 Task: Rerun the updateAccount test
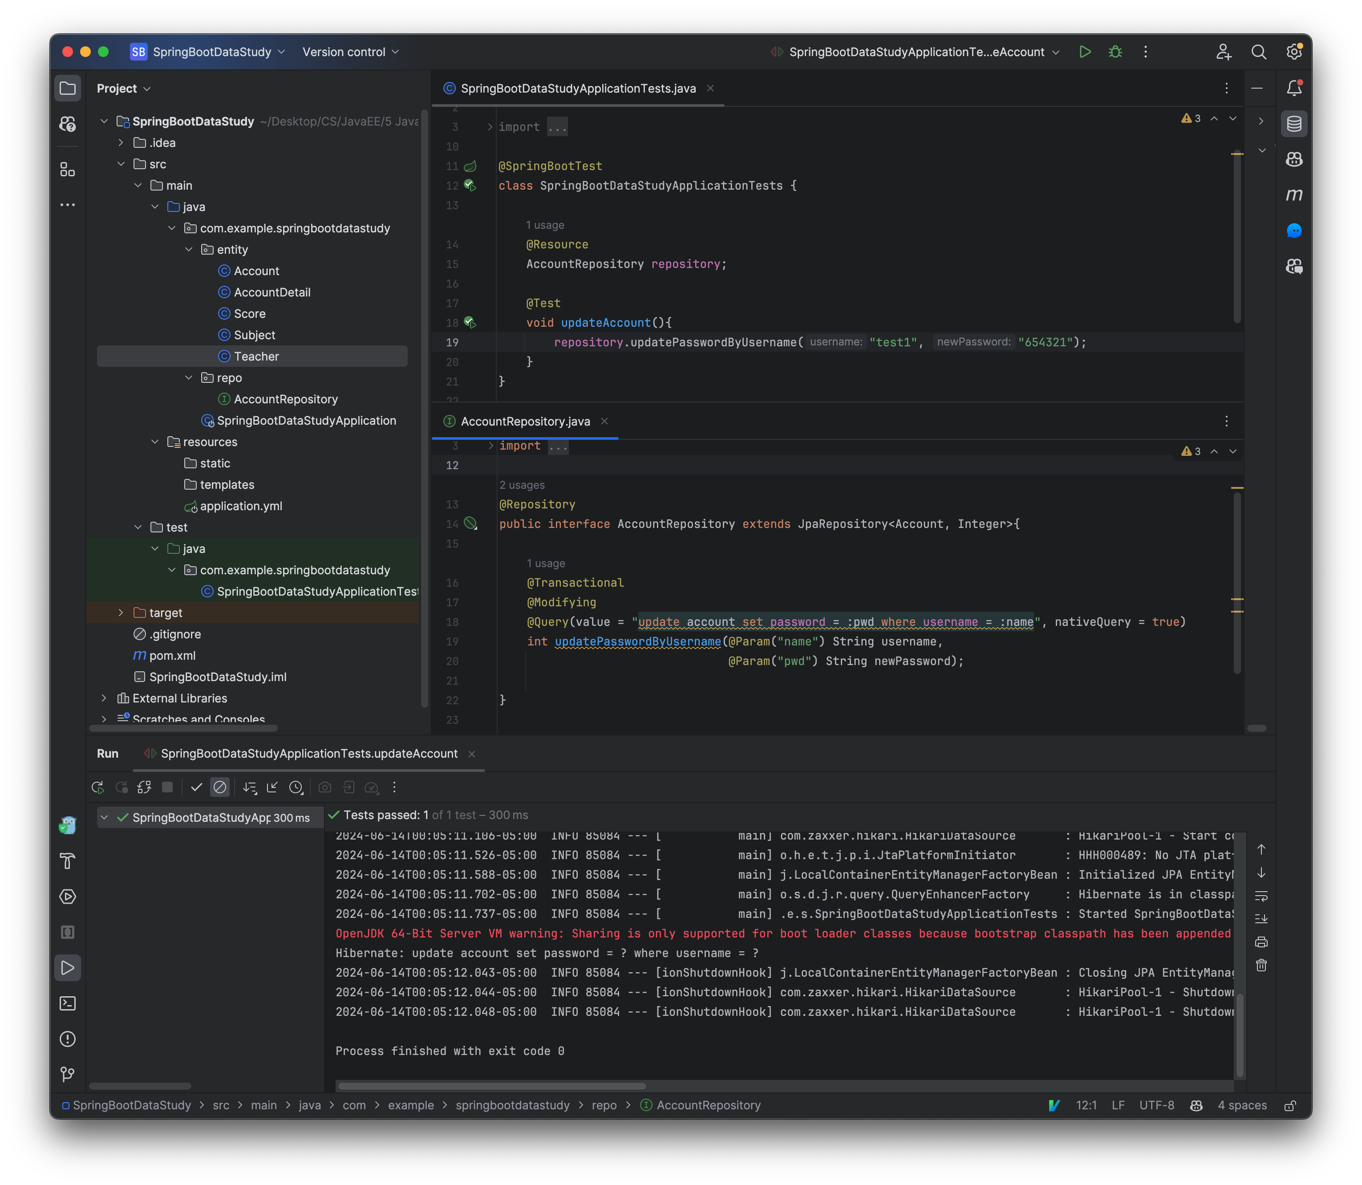click(x=97, y=787)
